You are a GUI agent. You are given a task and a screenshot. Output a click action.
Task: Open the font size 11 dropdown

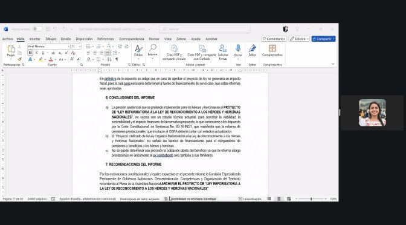(x=80, y=47)
